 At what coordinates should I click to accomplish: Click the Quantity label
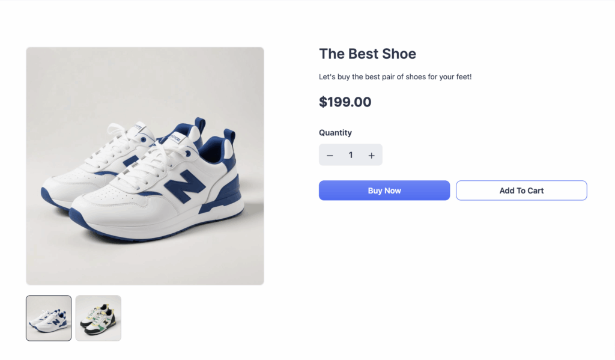[x=335, y=132]
